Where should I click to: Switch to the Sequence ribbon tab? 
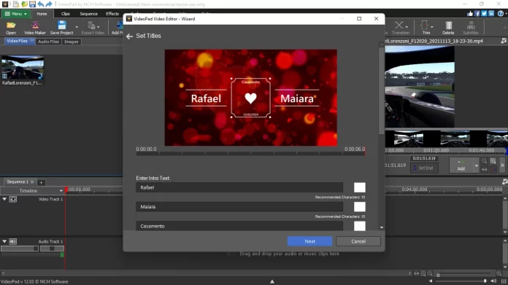click(x=89, y=14)
